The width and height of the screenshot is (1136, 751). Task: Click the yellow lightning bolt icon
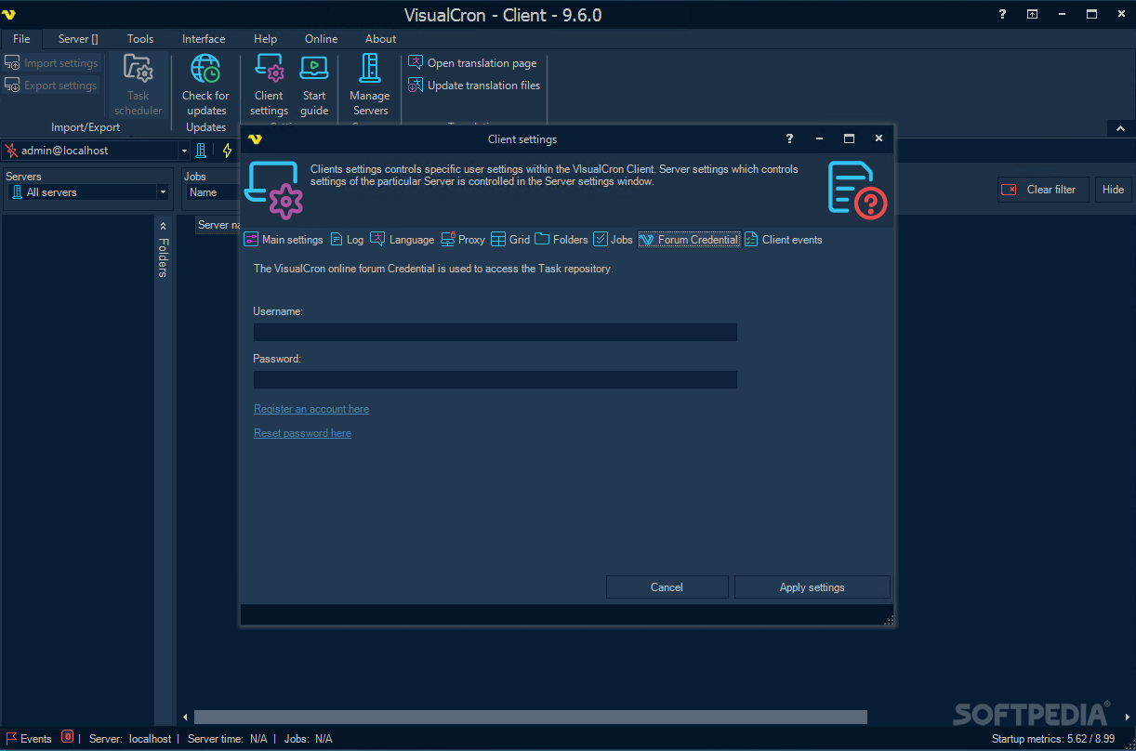click(227, 151)
